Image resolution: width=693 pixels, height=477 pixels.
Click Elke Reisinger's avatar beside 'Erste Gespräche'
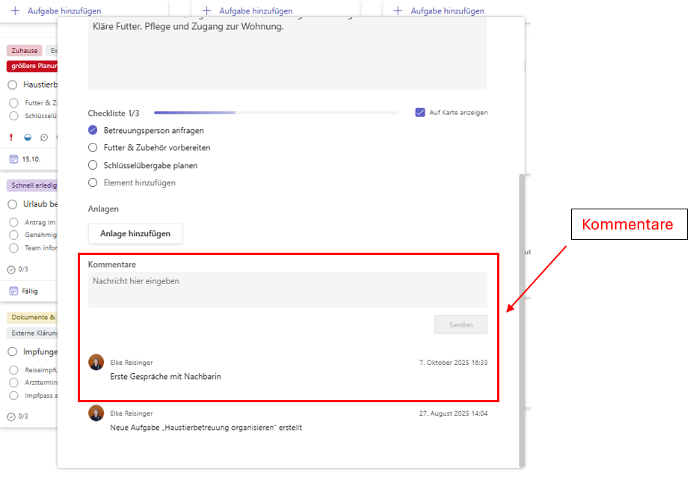coord(96,363)
